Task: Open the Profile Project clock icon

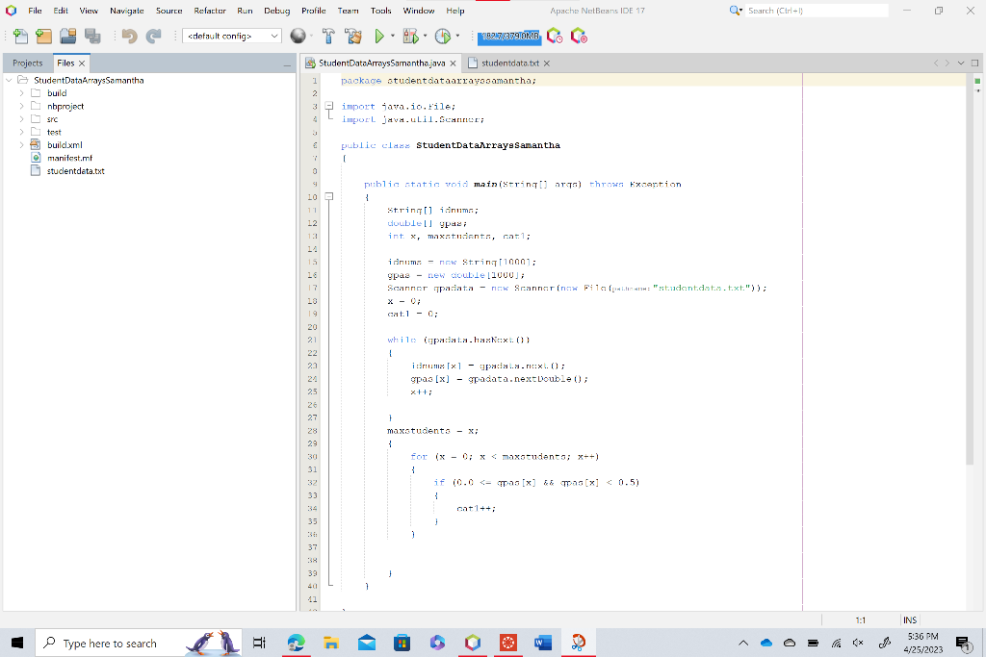Action: click(442, 35)
